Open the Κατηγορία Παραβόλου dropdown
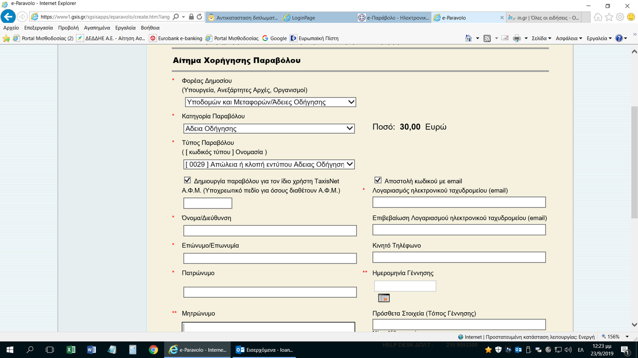Image resolution: width=638 pixels, height=358 pixels. (x=269, y=128)
